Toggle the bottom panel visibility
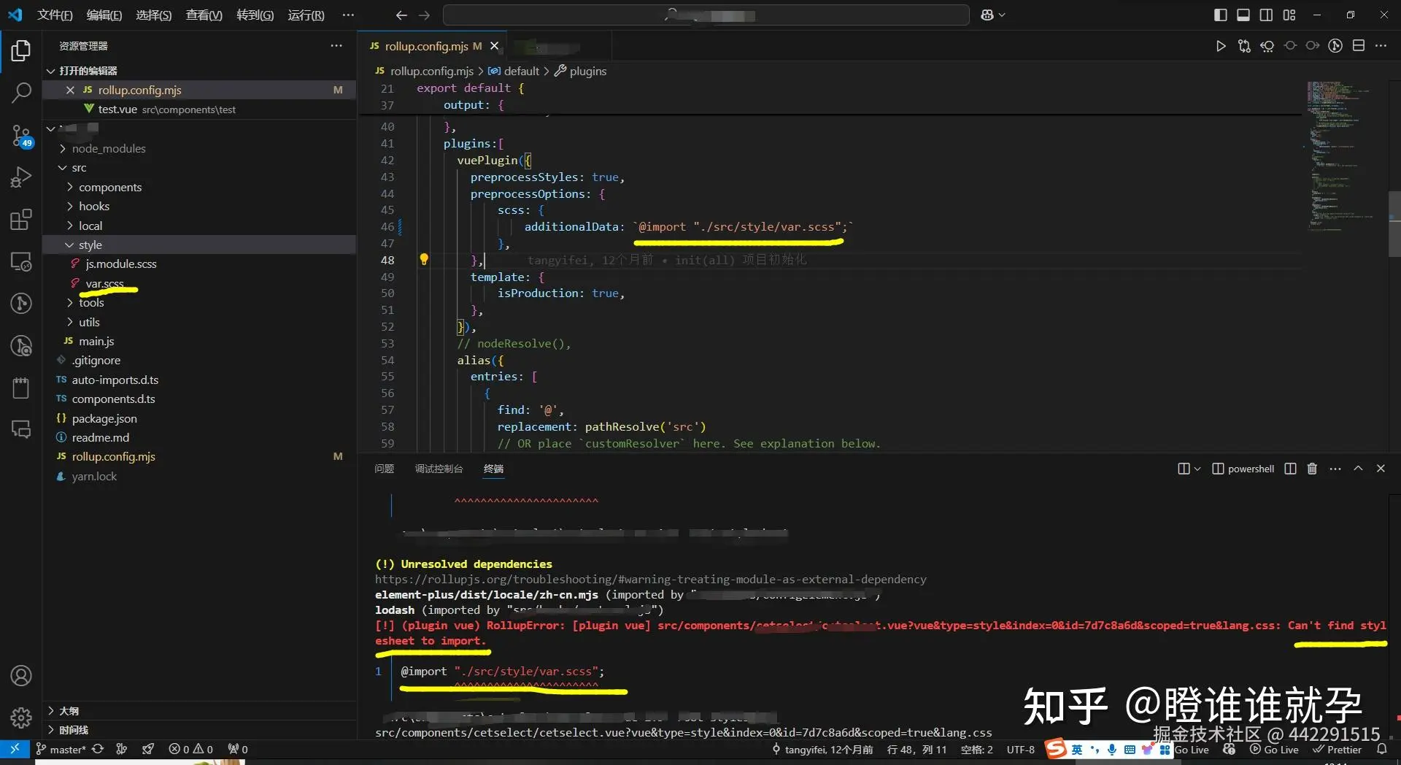Viewport: 1401px width, 765px height. click(x=1243, y=15)
